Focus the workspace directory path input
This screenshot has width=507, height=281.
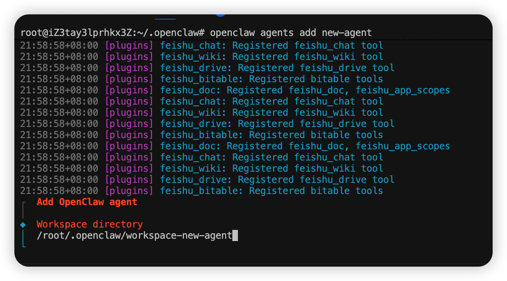[134, 235]
